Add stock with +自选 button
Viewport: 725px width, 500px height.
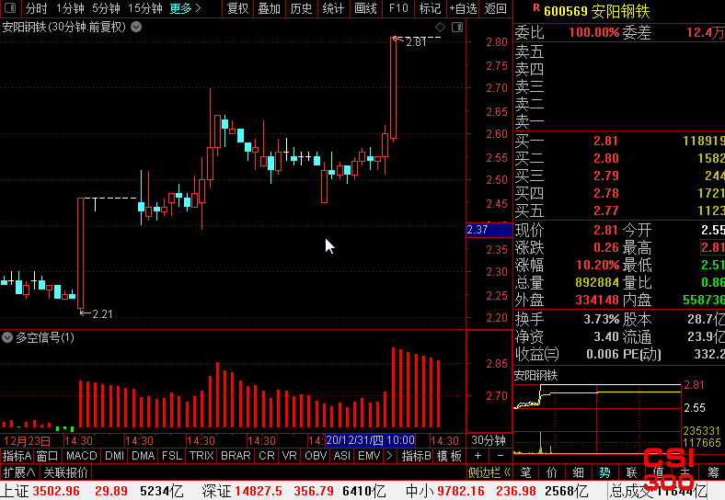pos(463,8)
